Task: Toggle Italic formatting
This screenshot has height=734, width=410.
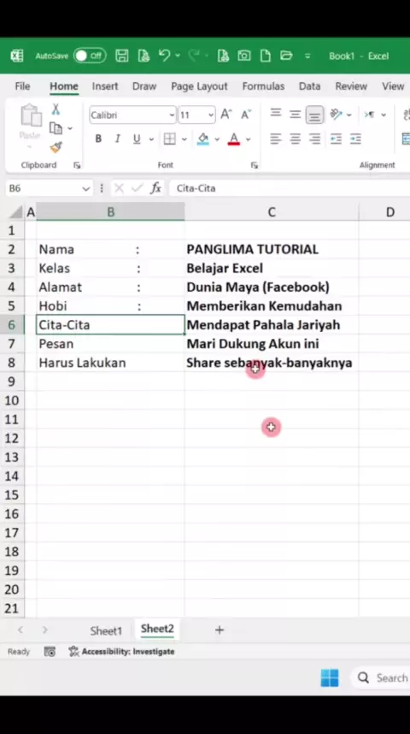Action: 117,139
